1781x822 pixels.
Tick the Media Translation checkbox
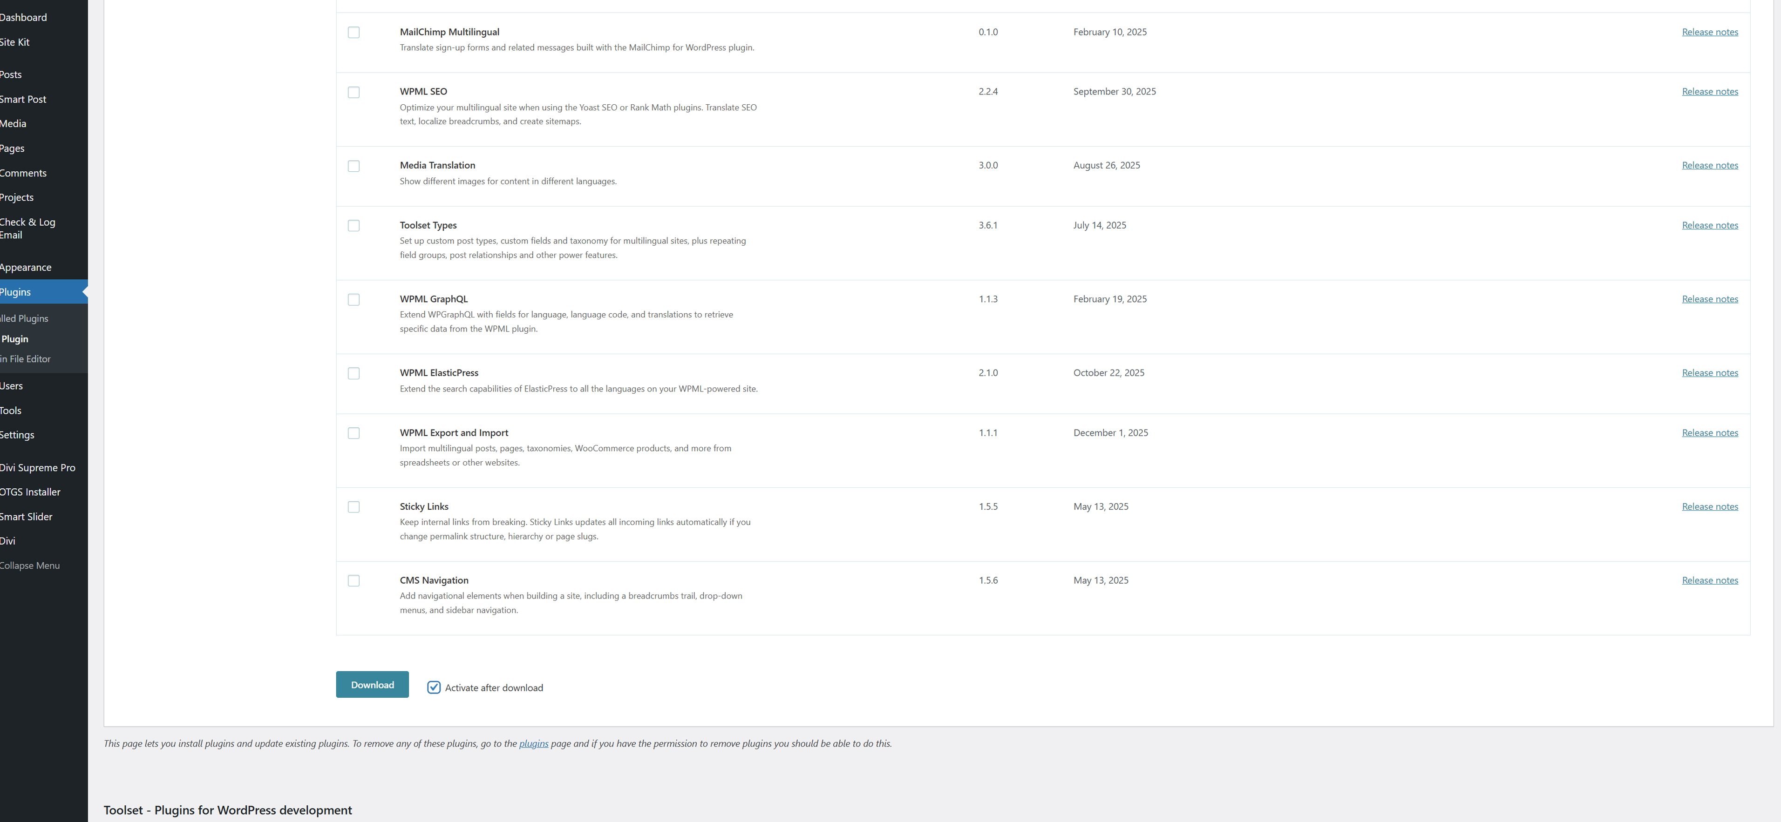[353, 167]
